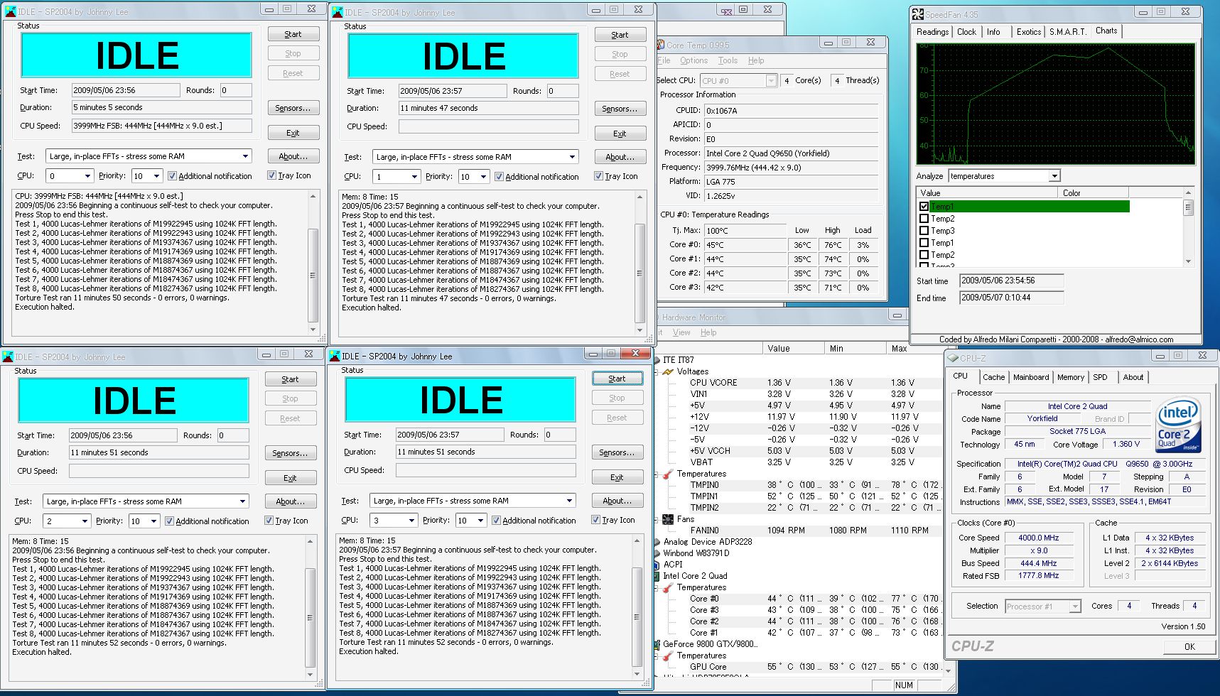Click Exit in SP2004 window CPU 1
The height and width of the screenshot is (696, 1220).
pyautogui.click(x=620, y=134)
